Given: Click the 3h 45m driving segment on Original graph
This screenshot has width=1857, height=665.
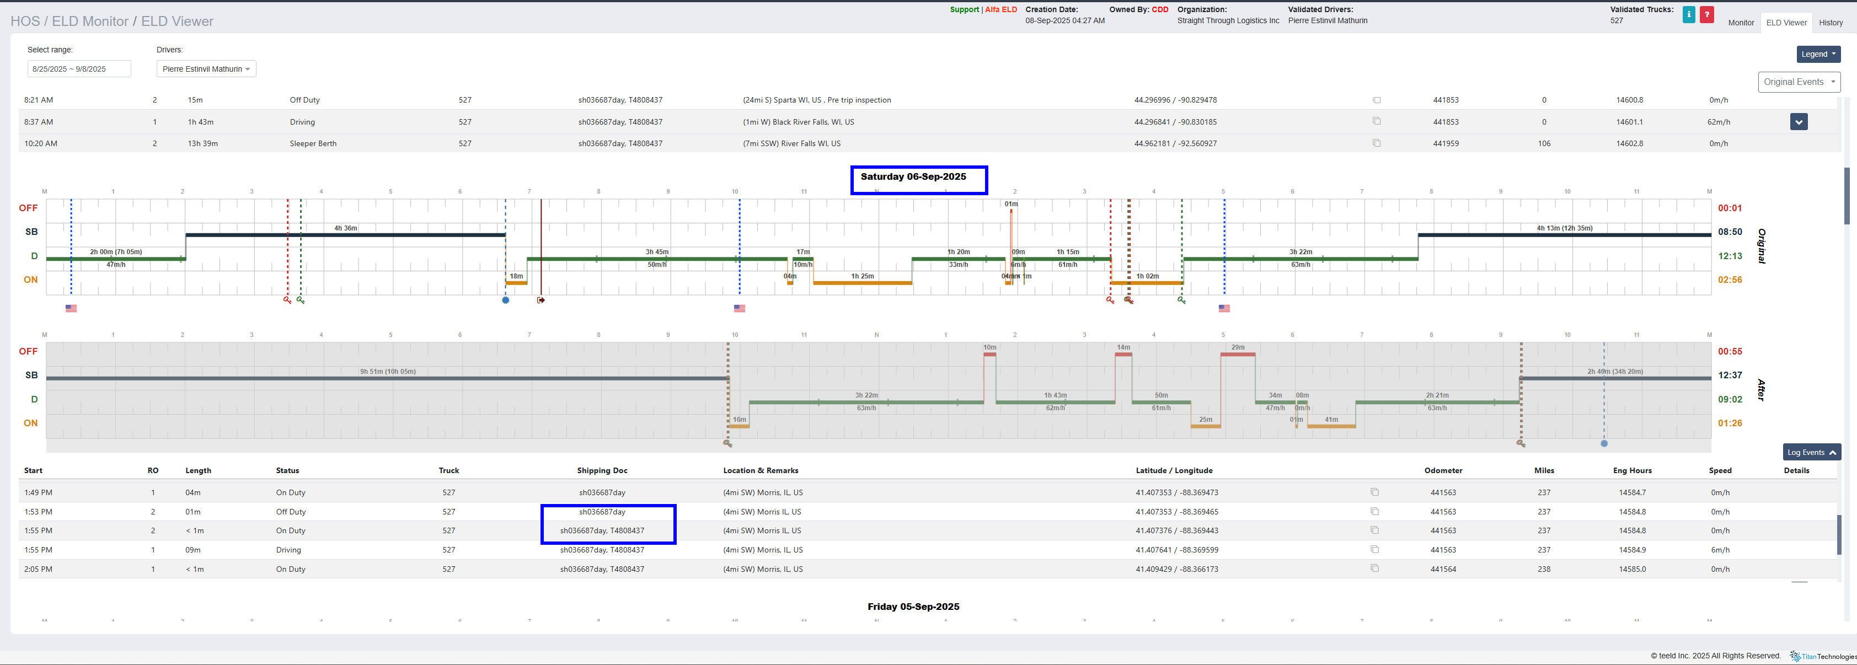Looking at the screenshot, I should click(657, 258).
